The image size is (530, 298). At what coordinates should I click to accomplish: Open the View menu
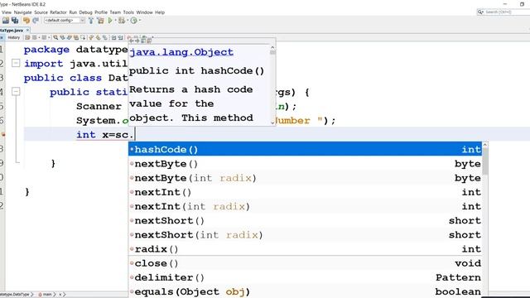[7, 12]
